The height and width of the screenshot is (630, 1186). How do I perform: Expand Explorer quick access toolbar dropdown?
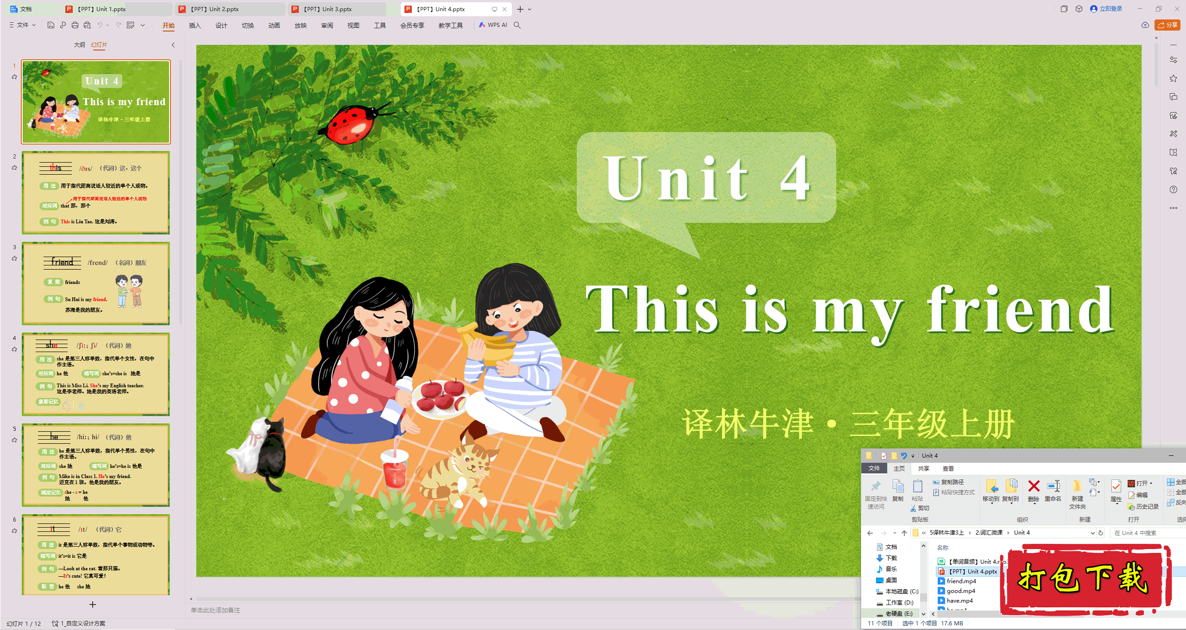click(x=913, y=456)
